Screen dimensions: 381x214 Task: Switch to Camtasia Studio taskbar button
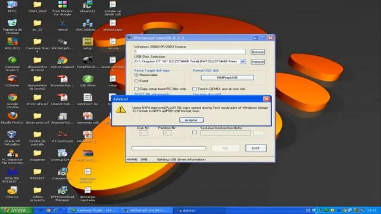pos(94,210)
